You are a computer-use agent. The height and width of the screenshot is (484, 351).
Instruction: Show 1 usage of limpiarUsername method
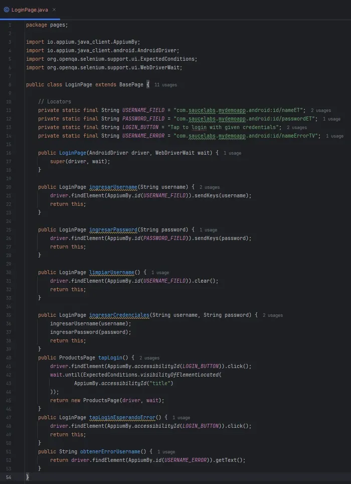point(160,273)
